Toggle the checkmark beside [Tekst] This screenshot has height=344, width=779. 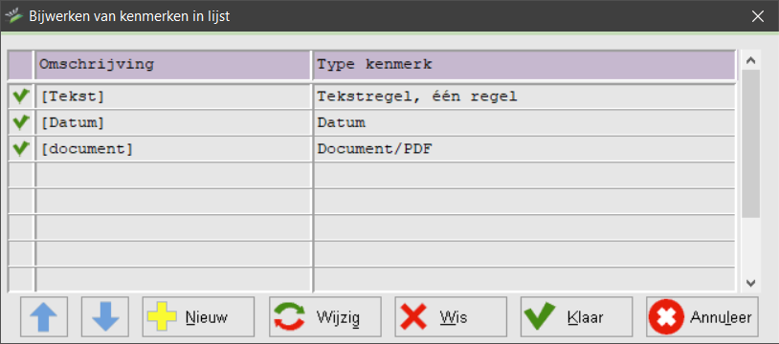click(x=20, y=96)
